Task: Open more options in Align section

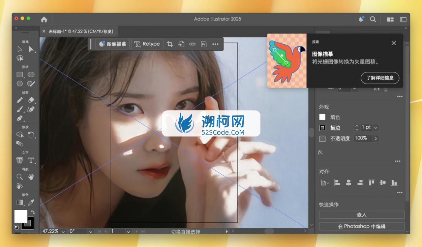Action: pos(400,193)
